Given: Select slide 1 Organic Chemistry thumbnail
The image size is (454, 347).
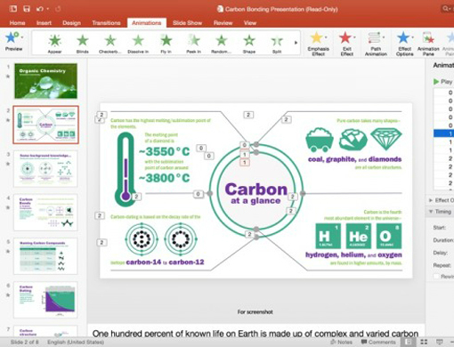Looking at the screenshot, I should point(45,81).
